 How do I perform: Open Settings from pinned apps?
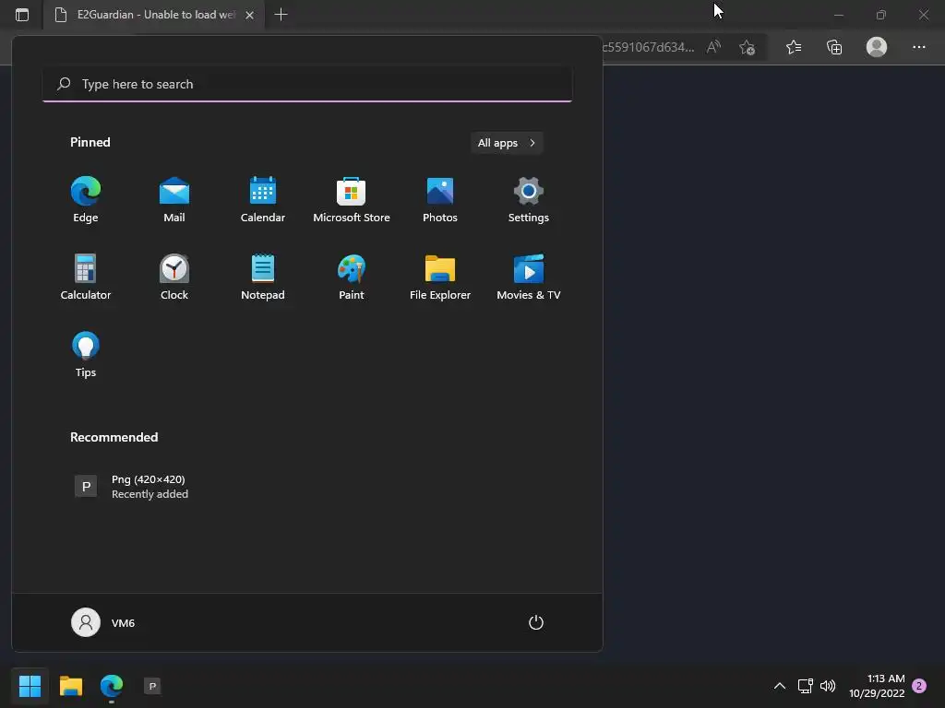[529, 200]
